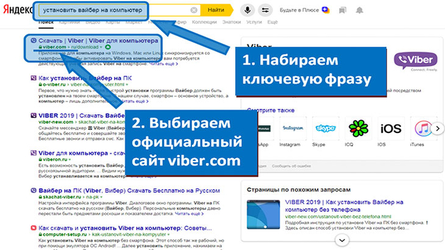Image resolution: width=445 pixels, height=250 pixels.
Task: Click favicon beside 'Вайбер на ПК' result
Action: coord(34,190)
